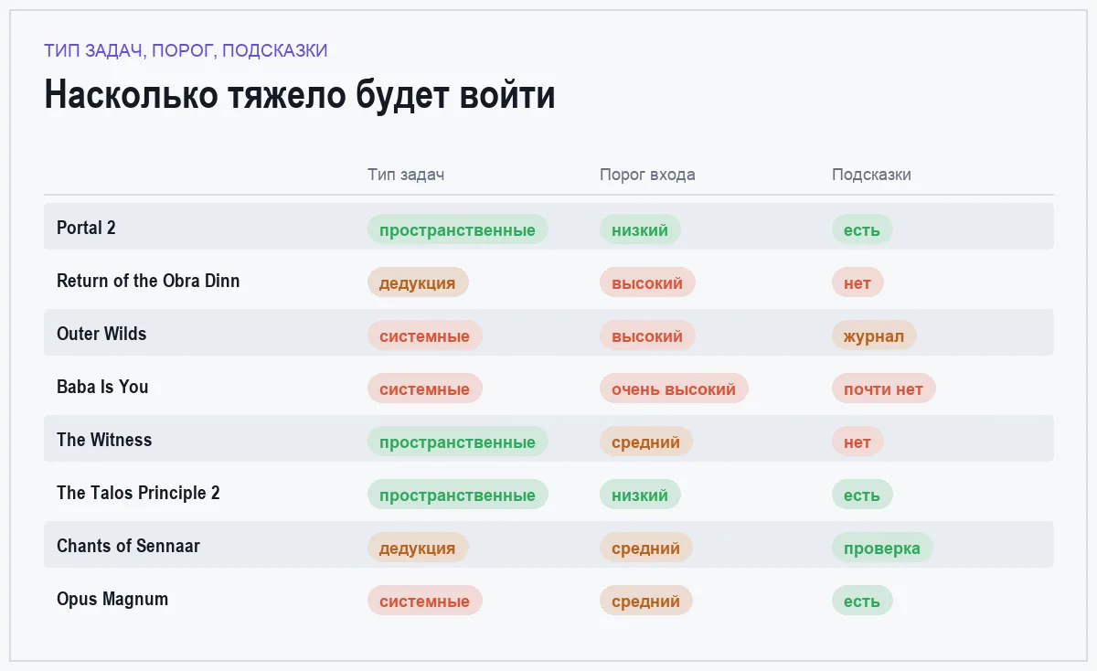Select the "The Witness" row title
Screen dimensions: 1097x671
click(104, 440)
